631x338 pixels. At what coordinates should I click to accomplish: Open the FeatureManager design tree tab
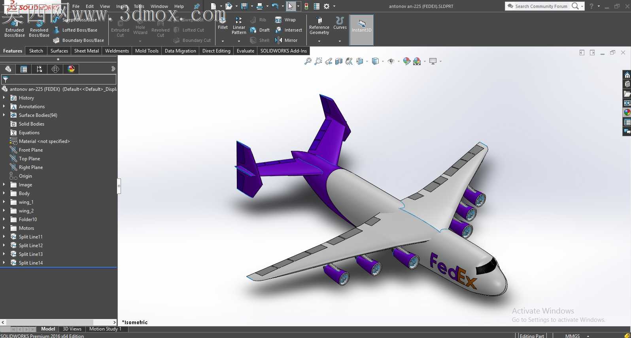8,69
